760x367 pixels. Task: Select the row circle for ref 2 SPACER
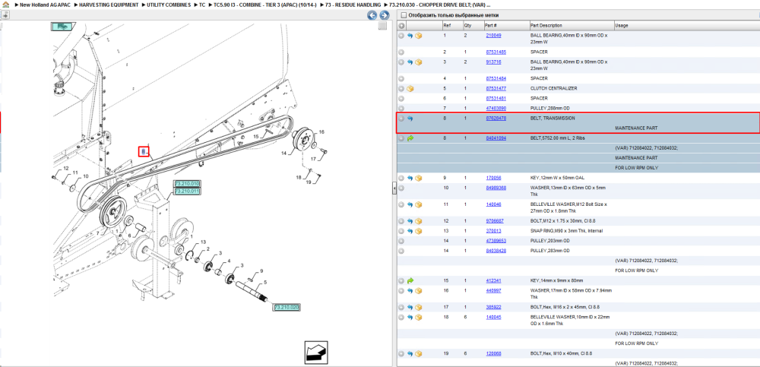point(401,52)
